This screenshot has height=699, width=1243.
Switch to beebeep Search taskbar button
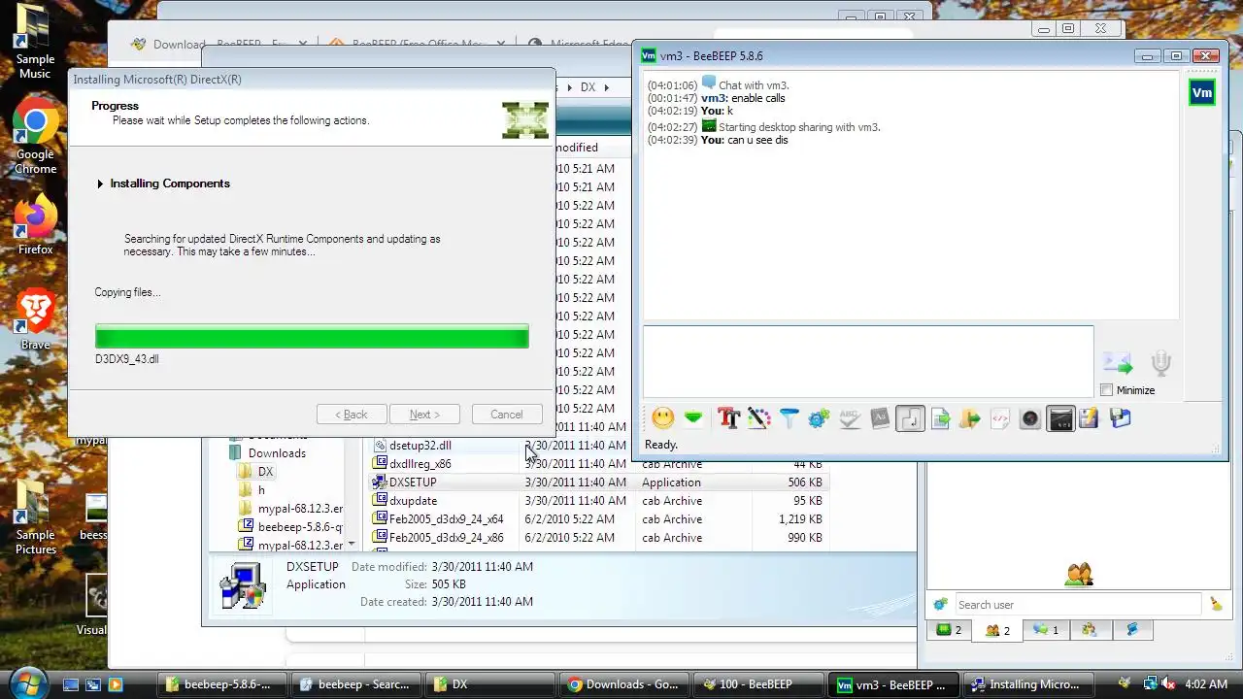click(x=358, y=684)
